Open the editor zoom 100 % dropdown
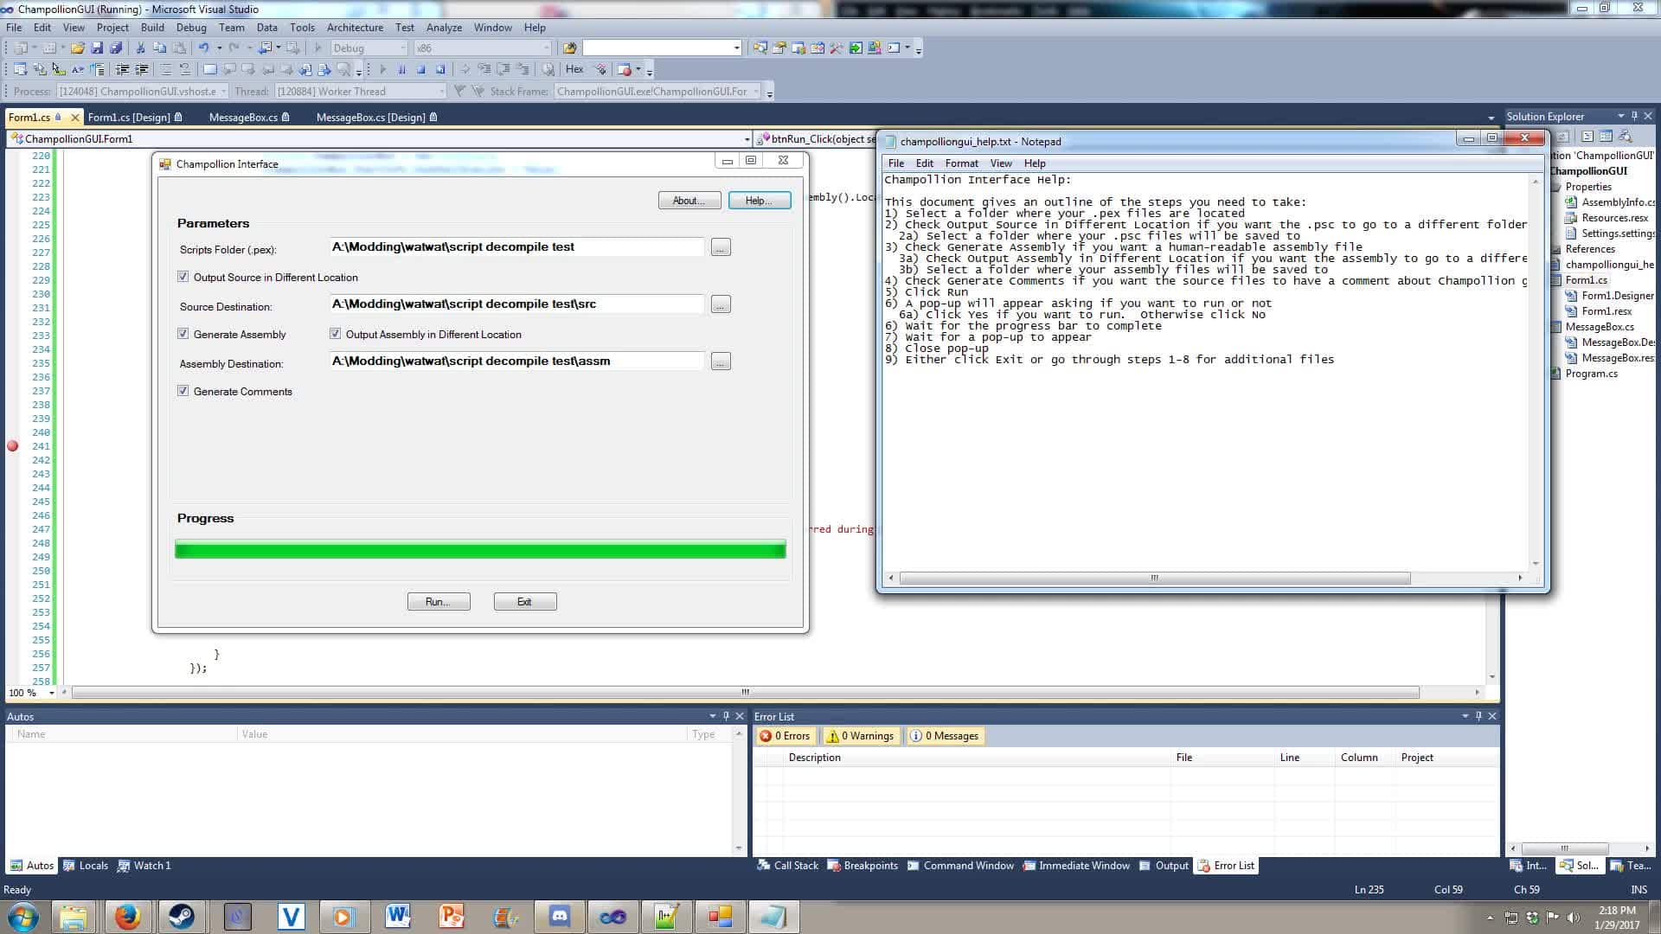Image resolution: width=1661 pixels, height=934 pixels. point(51,693)
